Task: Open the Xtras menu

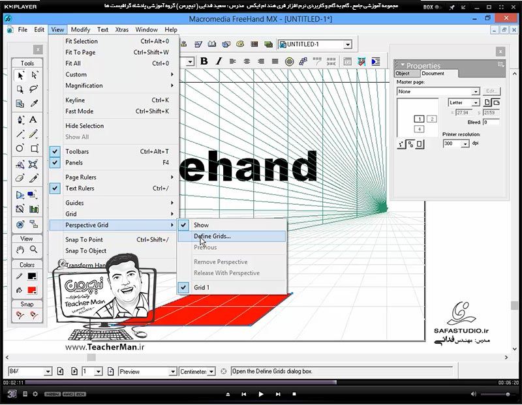Action: click(122, 29)
